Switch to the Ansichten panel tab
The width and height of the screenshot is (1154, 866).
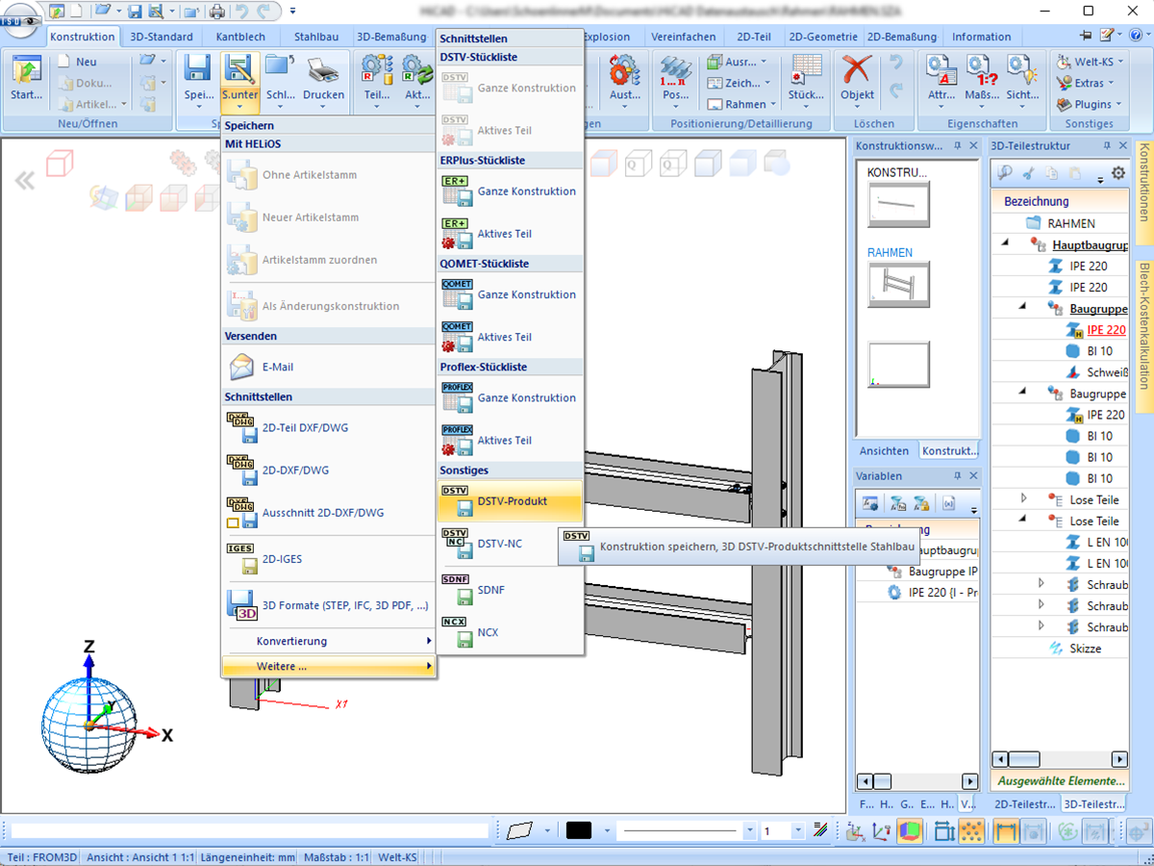pos(884,450)
